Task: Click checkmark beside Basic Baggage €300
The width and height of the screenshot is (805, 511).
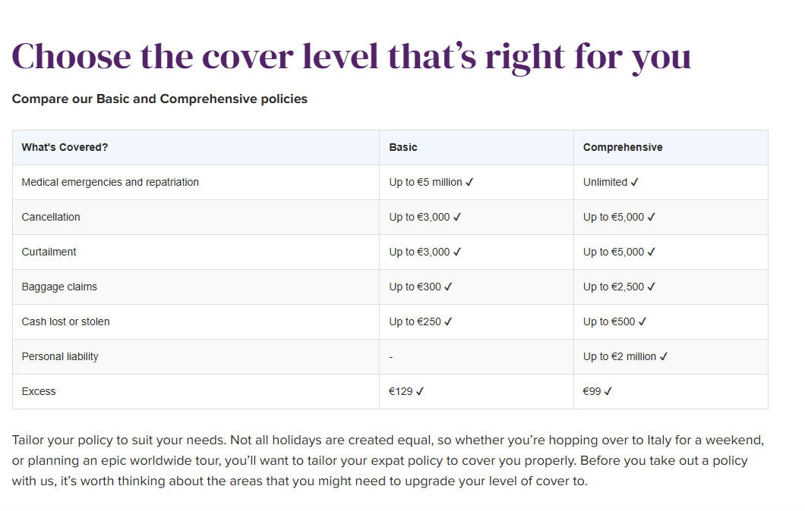Action: (x=448, y=287)
